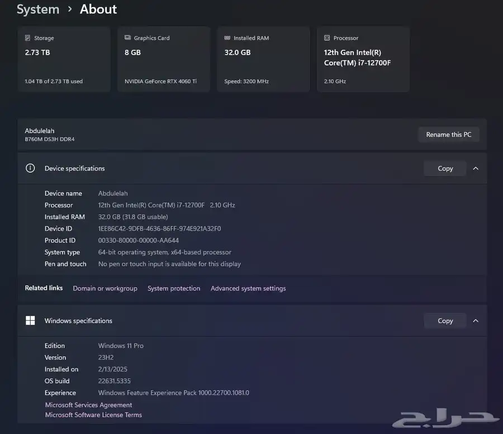
Task: Click the B760M DS3H DDR4 model text
Action: (50, 139)
